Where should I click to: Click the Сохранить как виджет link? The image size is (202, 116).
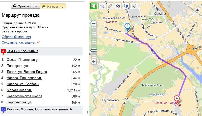(x=18, y=42)
